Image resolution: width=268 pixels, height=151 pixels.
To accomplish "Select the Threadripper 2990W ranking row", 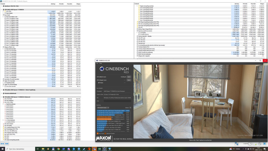I will (113, 111).
